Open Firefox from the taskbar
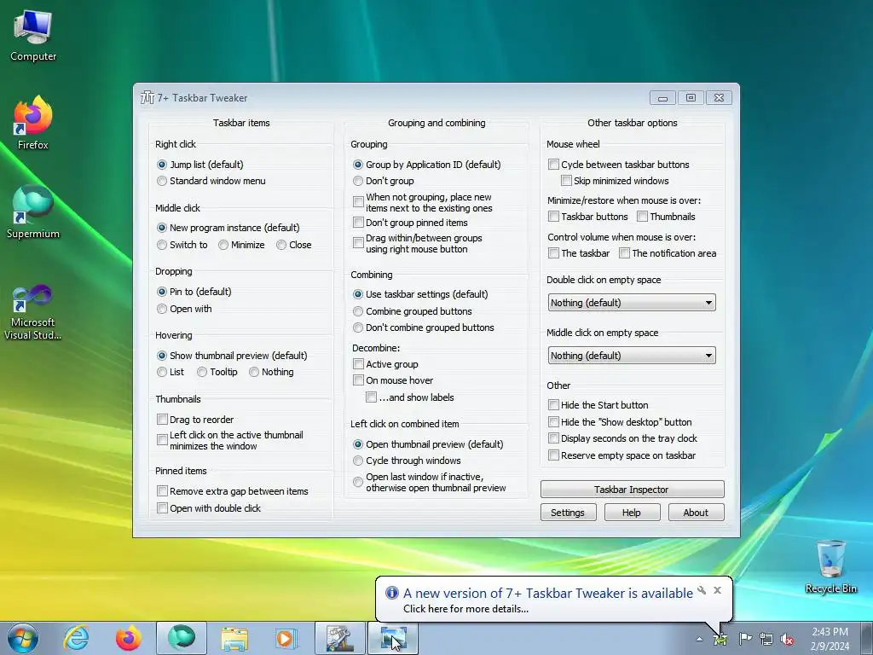Screen dimensions: 873x655 pyautogui.click(x=129, y=638)
